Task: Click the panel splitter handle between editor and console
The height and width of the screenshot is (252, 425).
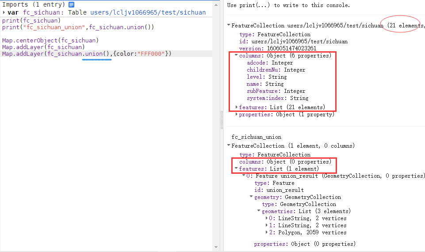Action: pos(222,120)
